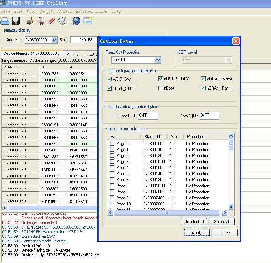Click the Apply button
The height and width of the screenshot is (263, 271).
(x=197, y=233)
